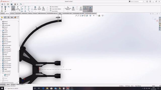Viewport: 161px width, 90px height.
Task: Open Google Chrome from the taskbar
Action: tap(60, 88)
